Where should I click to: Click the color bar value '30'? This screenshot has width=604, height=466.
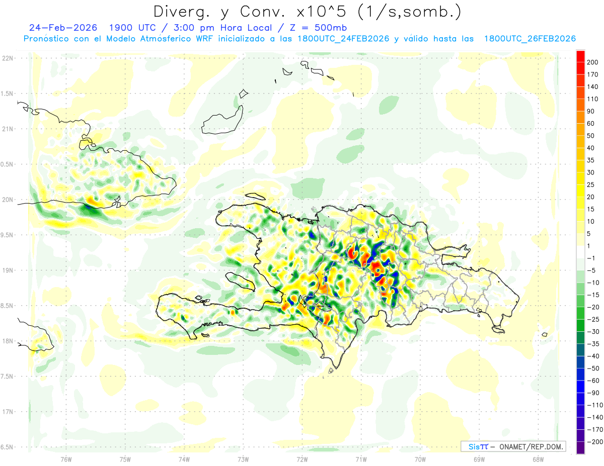click(591, 172)
